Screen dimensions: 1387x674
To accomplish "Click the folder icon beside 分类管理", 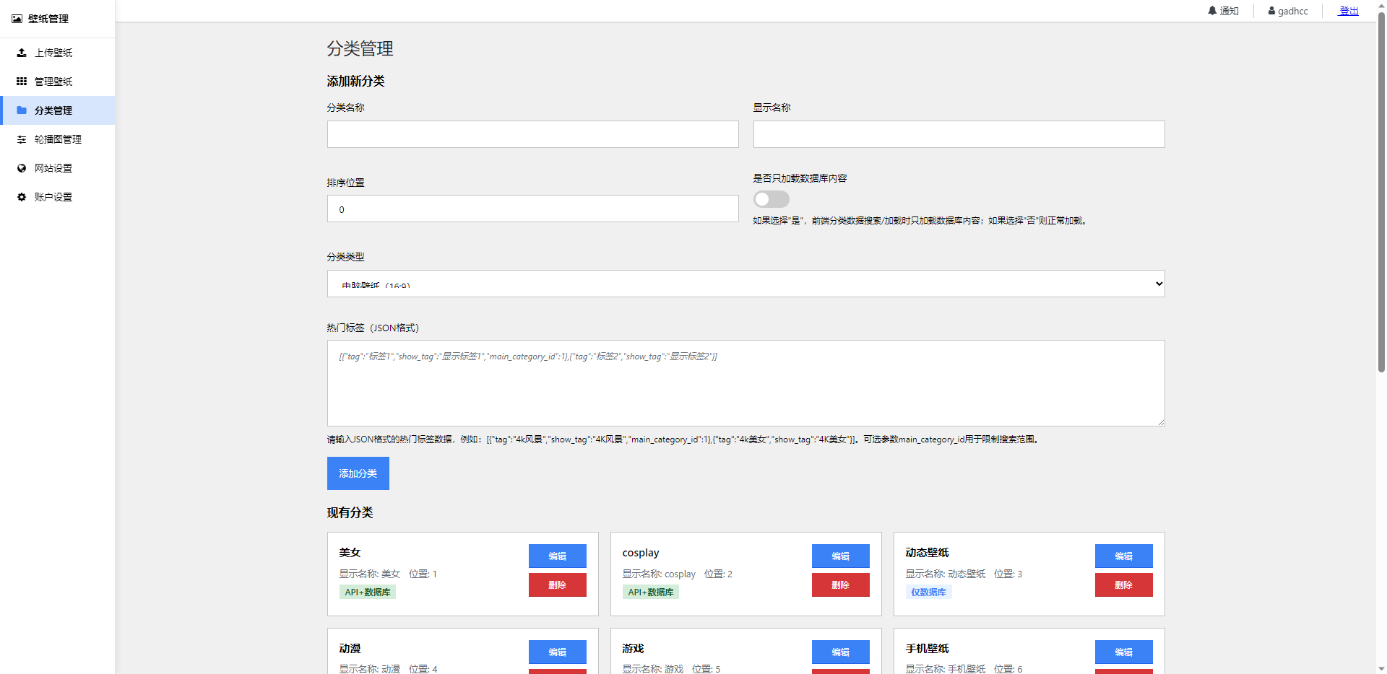I will (x=22, y=110).
